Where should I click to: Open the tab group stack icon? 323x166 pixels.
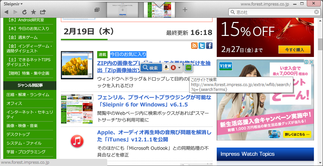[97, 10]
